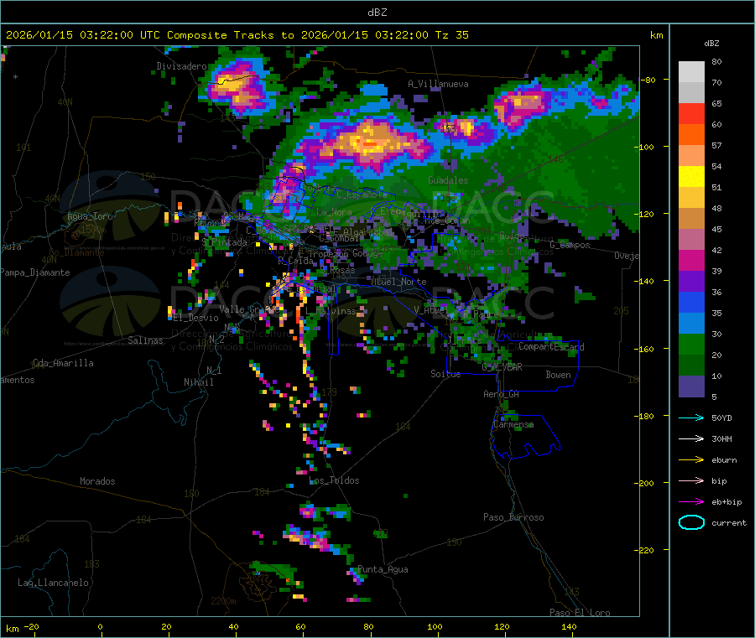Viewport: 755px width, 638px height.
Task: Click the Cerro Diamante map label
Action: click(76, 252)
